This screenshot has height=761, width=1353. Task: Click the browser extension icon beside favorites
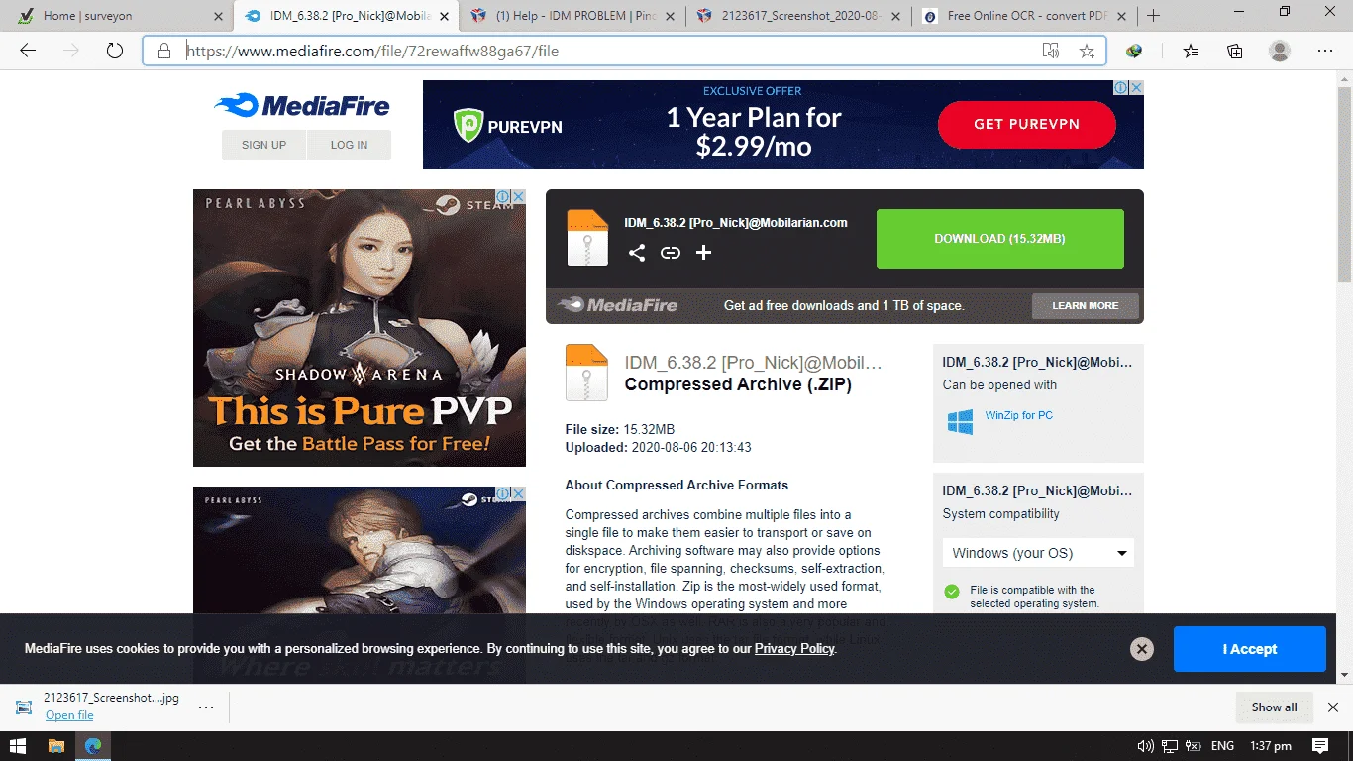pyautogui.click(x=1134, y=51)
